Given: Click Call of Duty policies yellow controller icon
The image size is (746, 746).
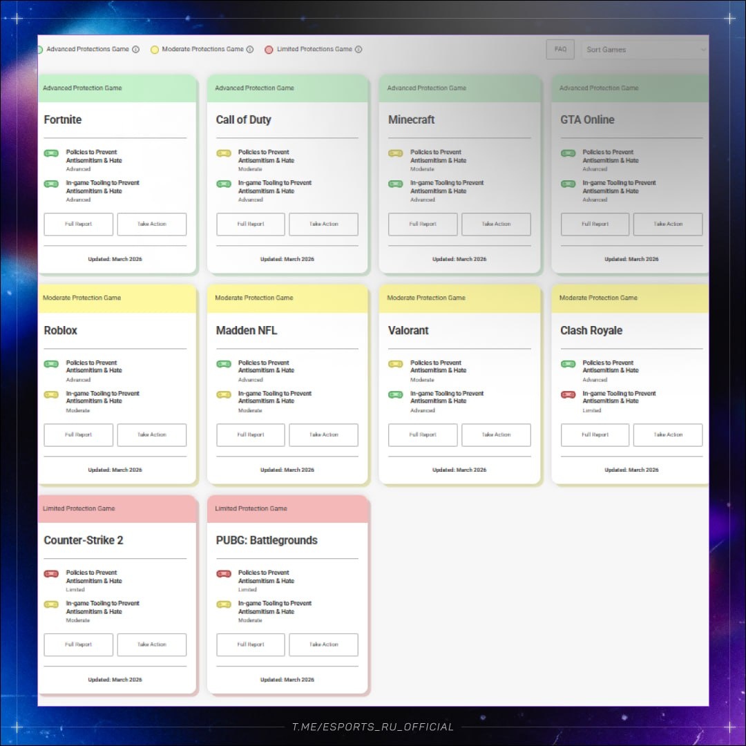Looking at the screenshot, I should 224,153.
